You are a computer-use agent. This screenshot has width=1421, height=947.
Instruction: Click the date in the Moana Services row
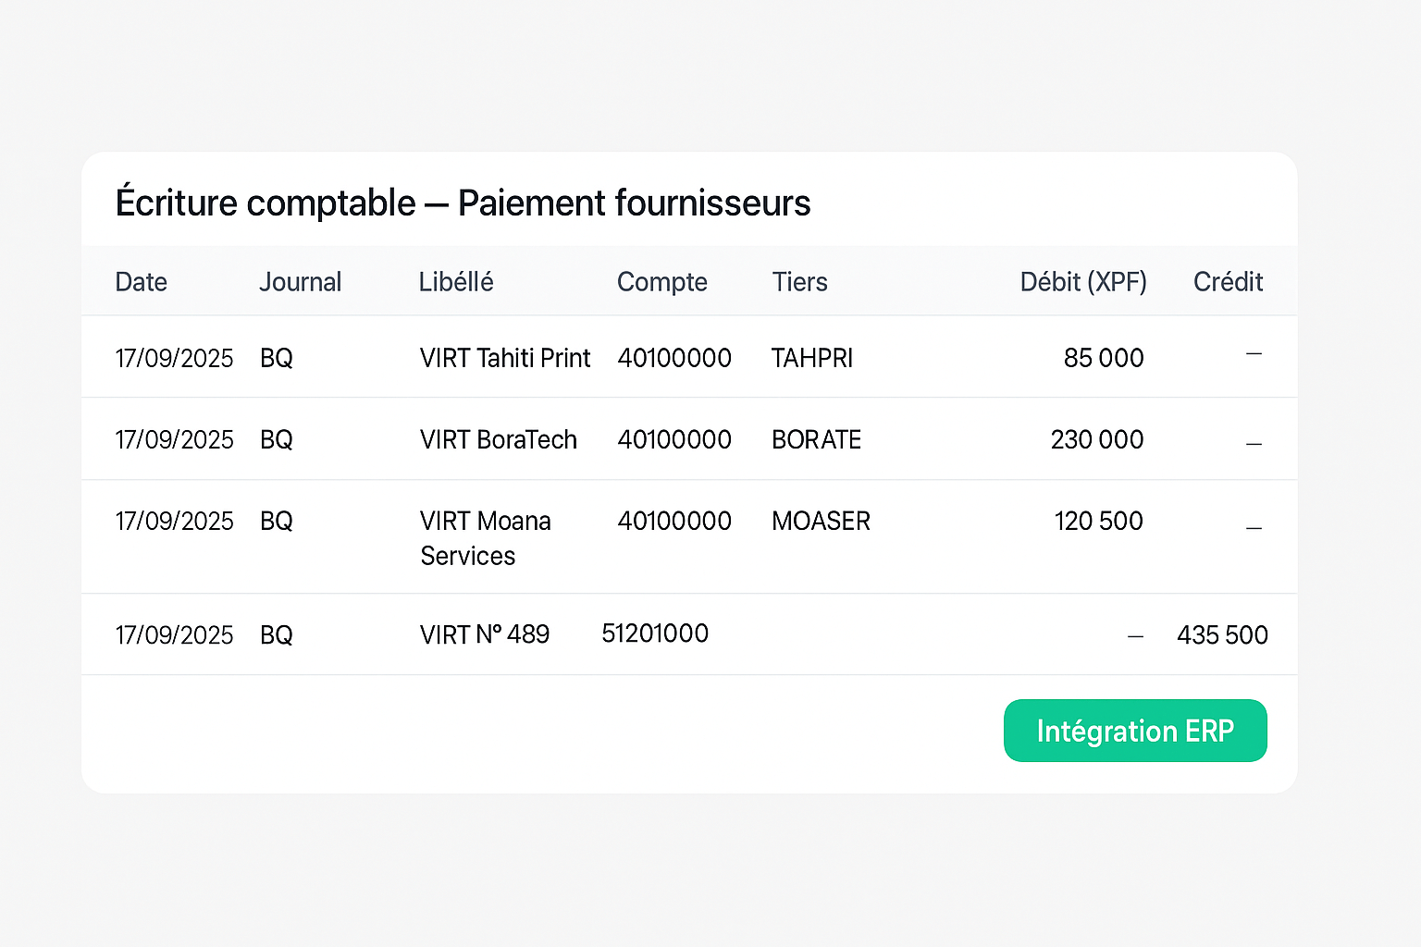click(174, 521)
